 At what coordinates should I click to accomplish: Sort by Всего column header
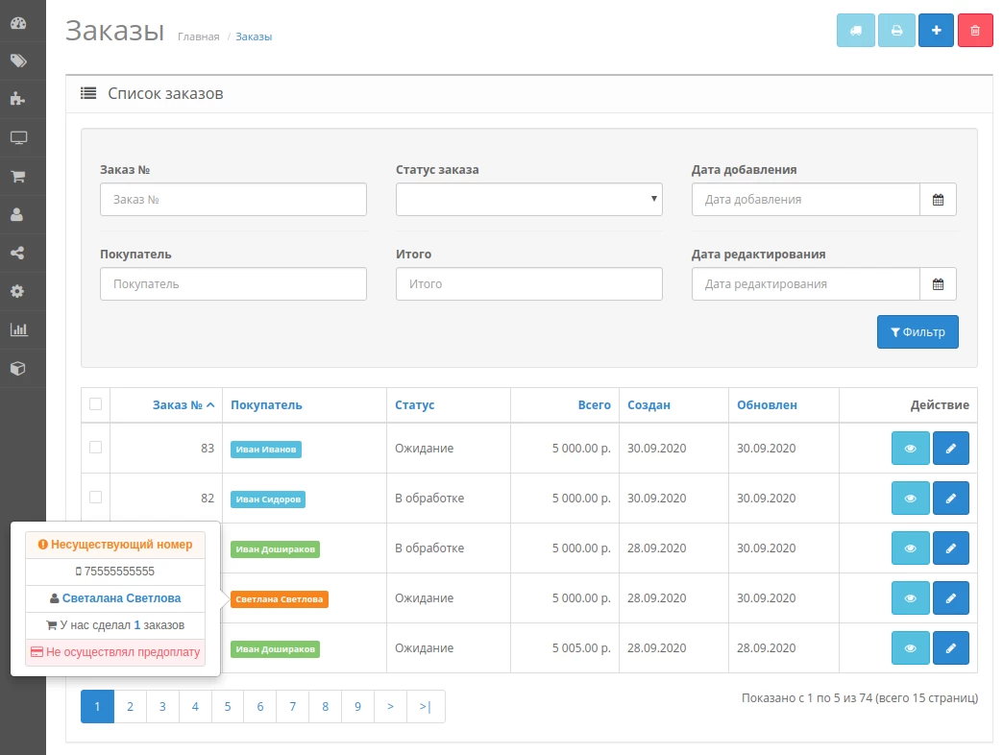pyautogui.click(x=595, y=404)
